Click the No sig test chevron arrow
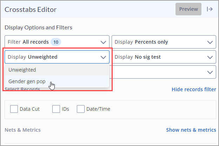Viewport: 219px width, 146px height. (x=210, y=57)
